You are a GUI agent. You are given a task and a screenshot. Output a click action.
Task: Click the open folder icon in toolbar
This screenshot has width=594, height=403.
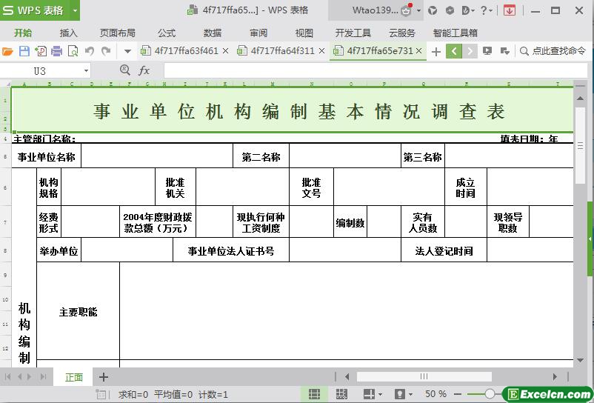pyautogui.click(x=7, y=51)
